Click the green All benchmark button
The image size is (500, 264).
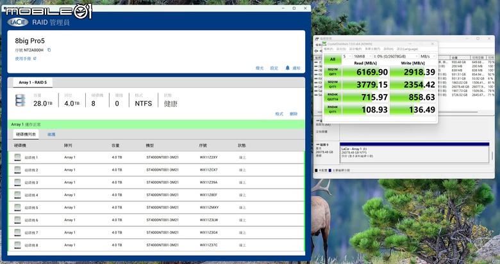coord(333,59)
